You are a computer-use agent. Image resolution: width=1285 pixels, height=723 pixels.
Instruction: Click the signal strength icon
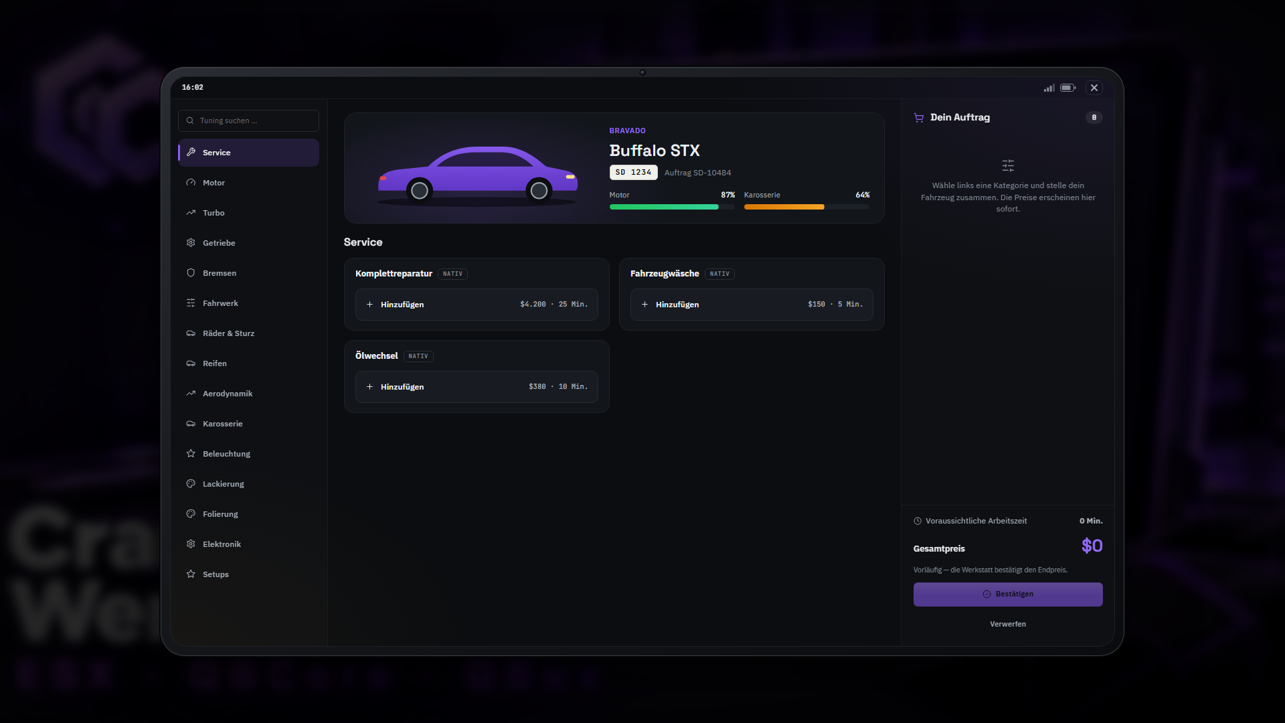[x=1049, y=88]
